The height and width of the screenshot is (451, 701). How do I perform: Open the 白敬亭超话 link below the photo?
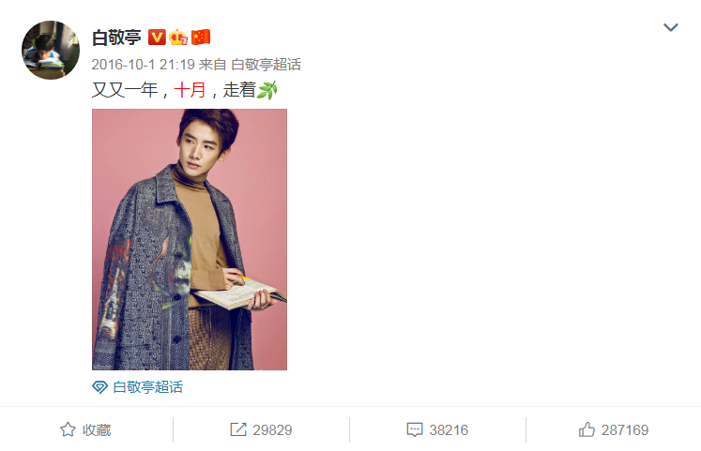[148, 387]
